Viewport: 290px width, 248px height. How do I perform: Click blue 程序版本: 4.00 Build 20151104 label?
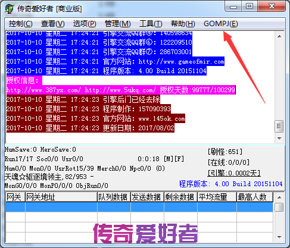(230, 184)
